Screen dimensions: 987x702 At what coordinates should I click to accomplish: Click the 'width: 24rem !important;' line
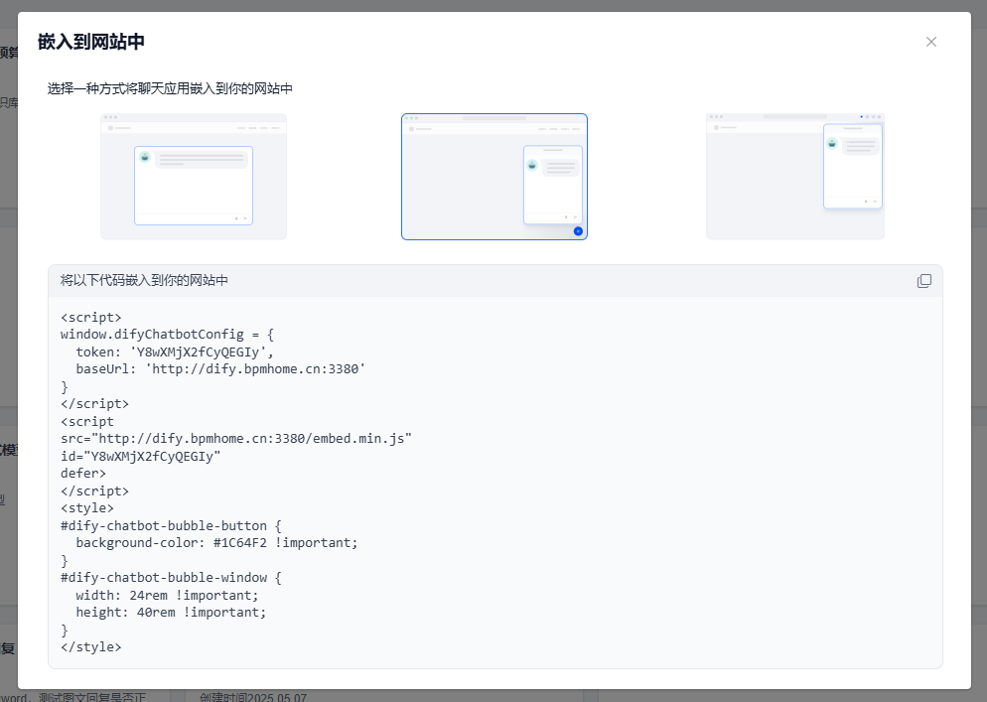(x=167, y=595)
